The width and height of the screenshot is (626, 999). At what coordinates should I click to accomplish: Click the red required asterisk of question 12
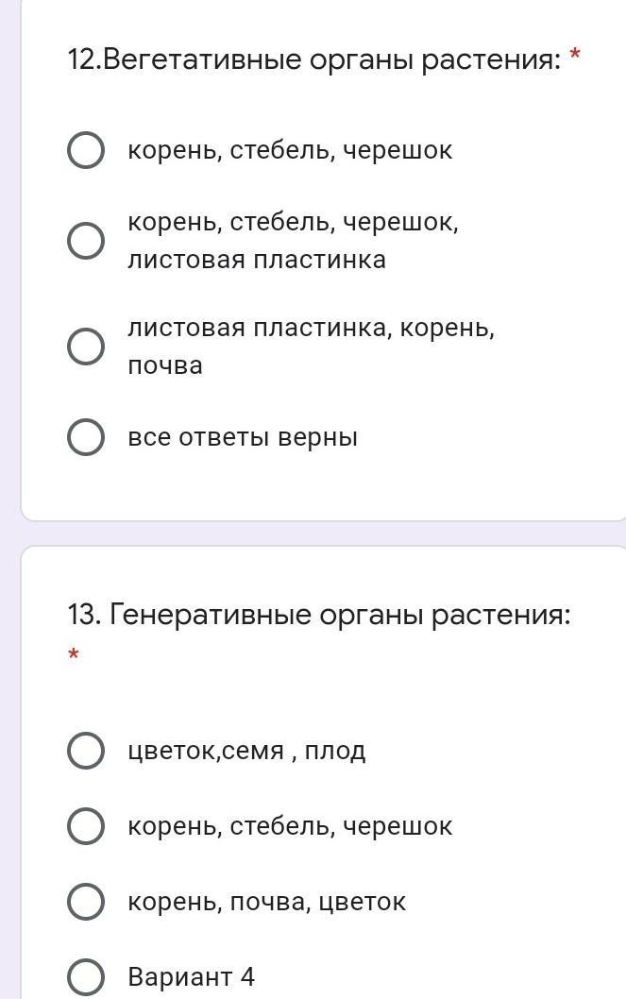tap(575, 59)
